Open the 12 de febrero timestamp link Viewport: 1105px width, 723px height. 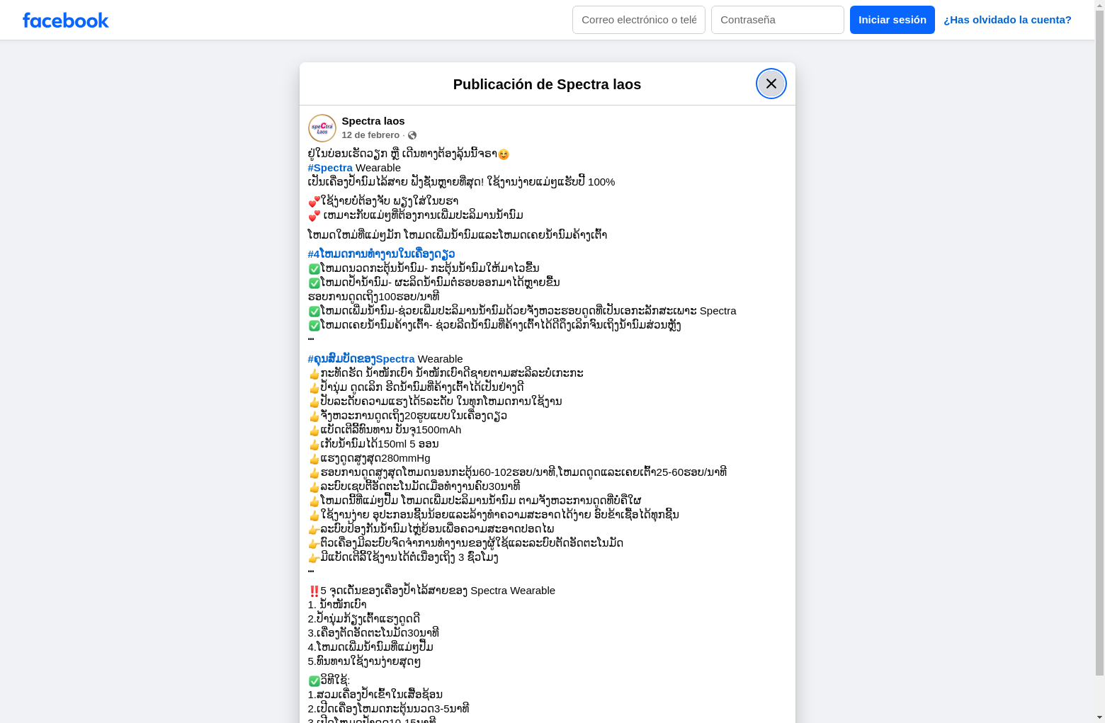(370, 135)
